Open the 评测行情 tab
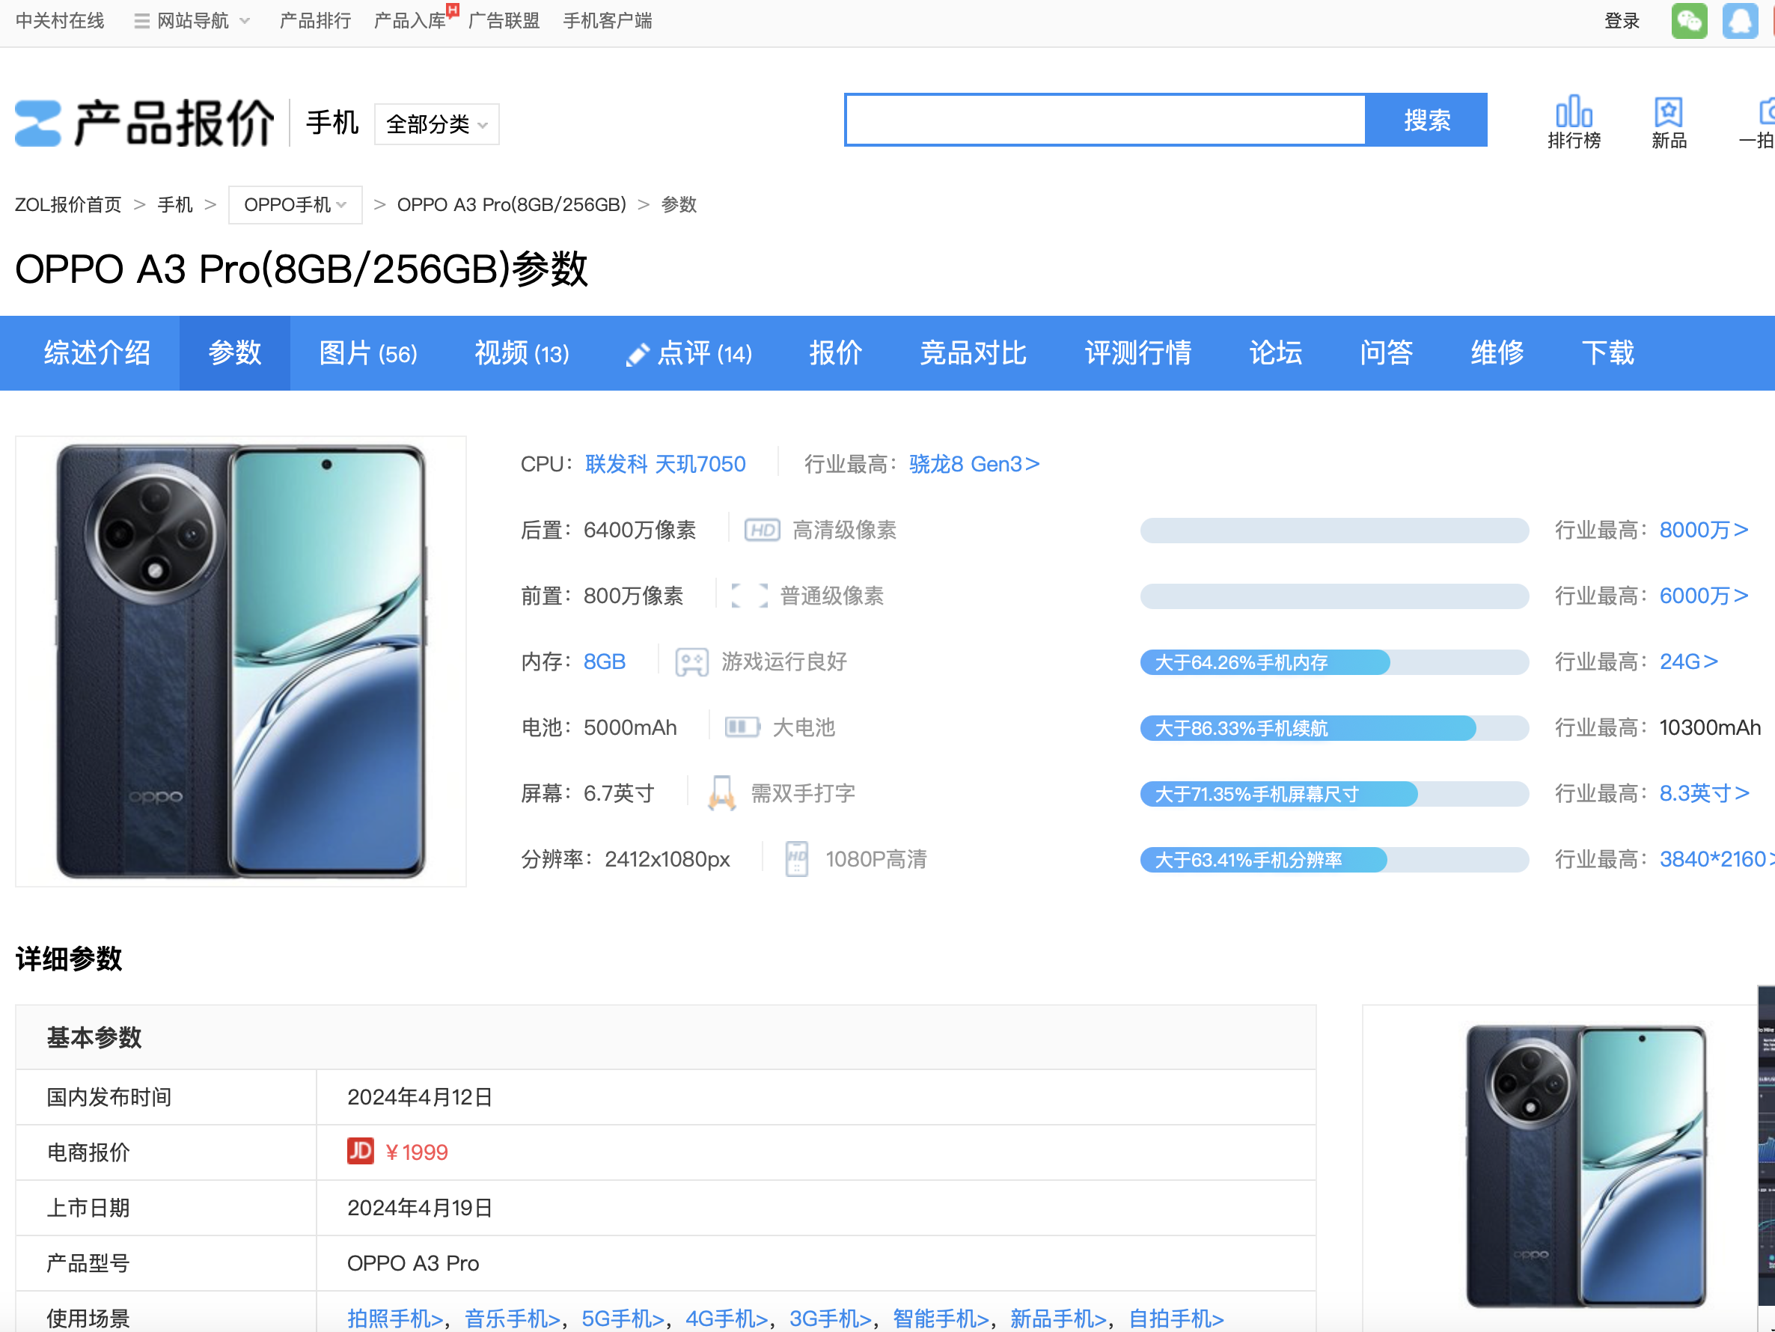The height and width of the screenshot is (1332, 1775). click(x=1138, y=353)
